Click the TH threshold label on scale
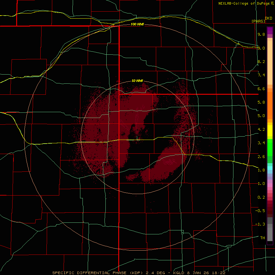 tap(262, 238)
